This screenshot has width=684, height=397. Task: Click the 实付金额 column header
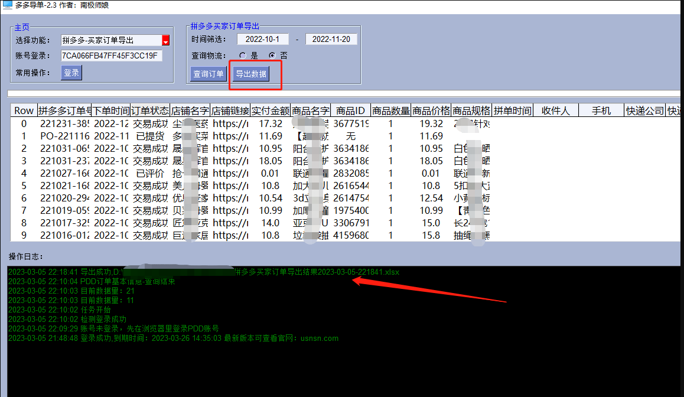coord(270,111)
